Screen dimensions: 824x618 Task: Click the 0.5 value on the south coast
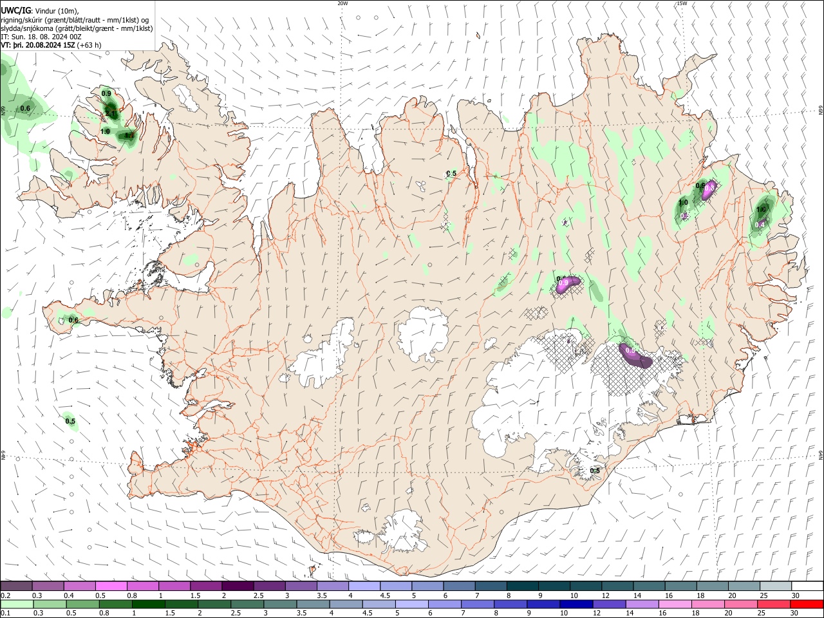tap(595, 471)
